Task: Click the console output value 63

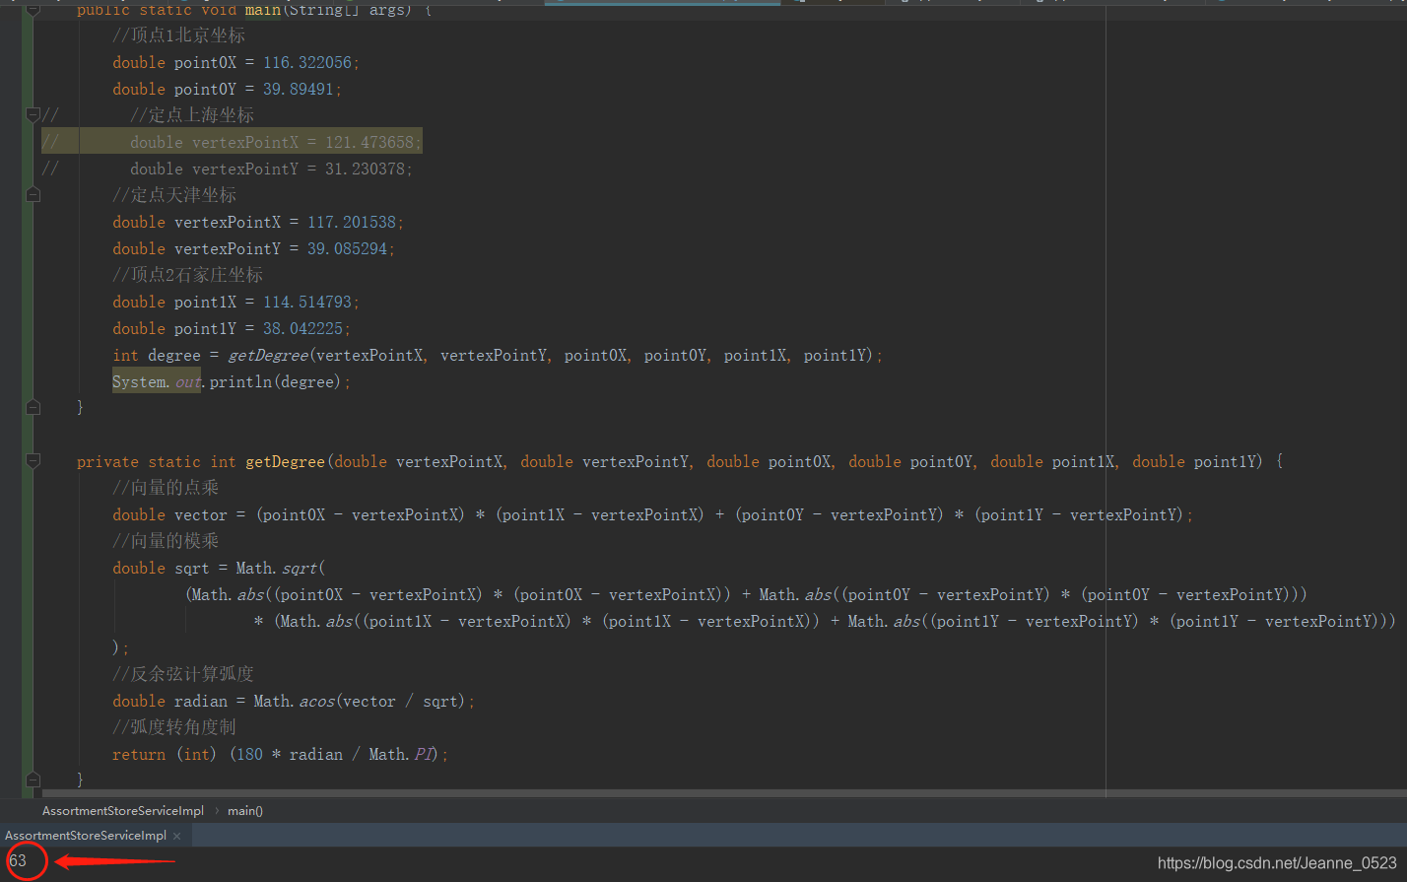Action: click(18, 860)
